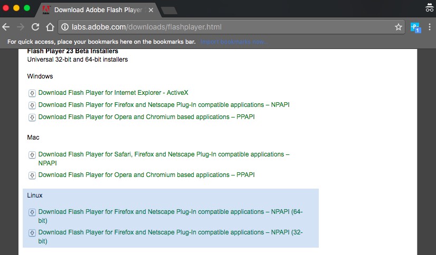
Task: Open a new tab with the new-tab button
Action: click(x=169, y=10)
